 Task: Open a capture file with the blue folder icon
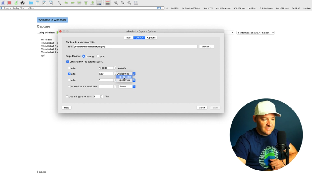[x=31, y=3]
